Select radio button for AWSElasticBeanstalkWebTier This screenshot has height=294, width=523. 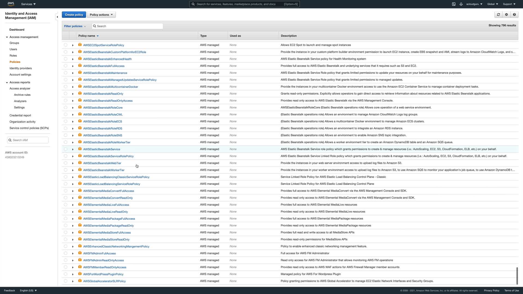[66, 163]
